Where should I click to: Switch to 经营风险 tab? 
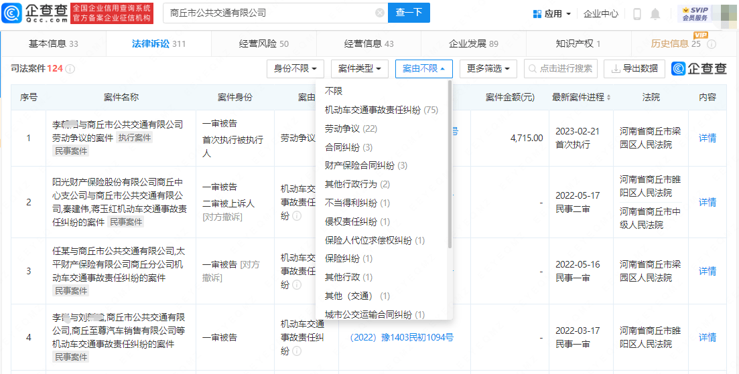tap(264, 43)
